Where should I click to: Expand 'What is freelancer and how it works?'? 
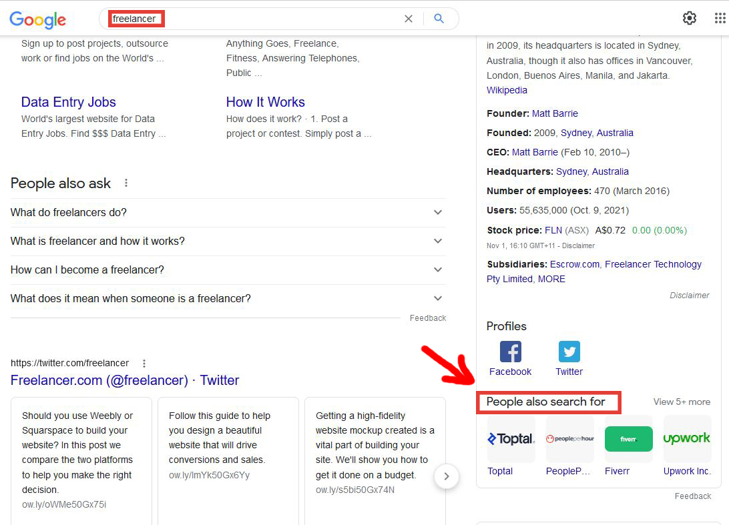point(228,241)
